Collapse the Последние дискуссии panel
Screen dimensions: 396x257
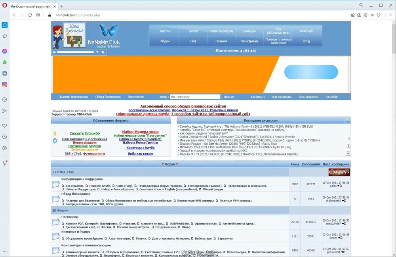(x=348, y=121)
